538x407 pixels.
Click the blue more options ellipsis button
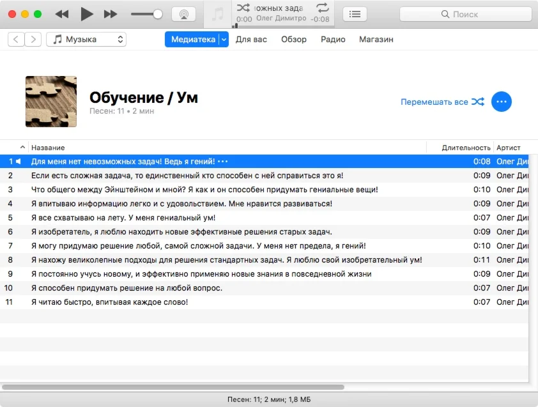coord(502,102)
